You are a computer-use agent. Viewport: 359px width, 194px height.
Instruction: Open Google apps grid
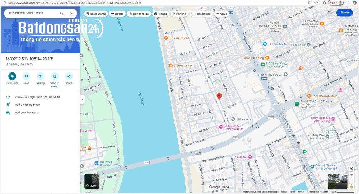[330, 13]
